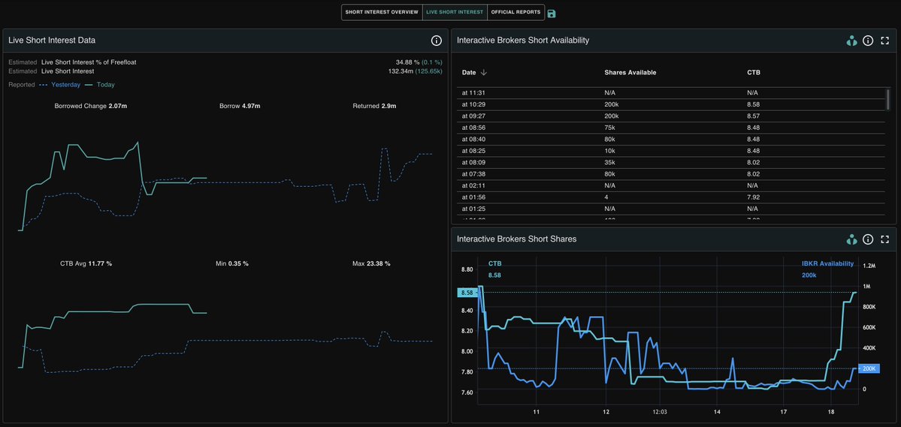Click the 8.58 axis price tag on chart
The width and height of the screenshot is (901, 427).
(x=467, y=292)
